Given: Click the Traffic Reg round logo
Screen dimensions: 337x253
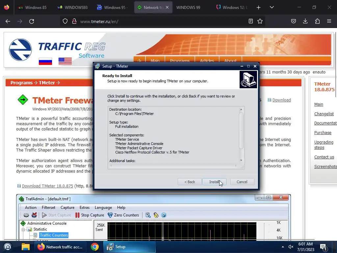Looking at the screenshot, I should point(20,50).
